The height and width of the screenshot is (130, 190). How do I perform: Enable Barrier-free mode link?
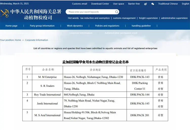pos(134,4)
